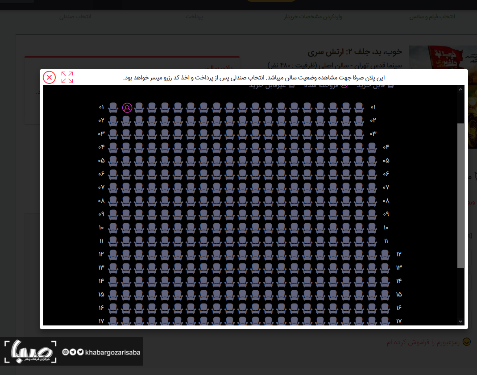Select the leftmost seat in row 15
This screenshot has height=375, width=477.
point(113,295)
